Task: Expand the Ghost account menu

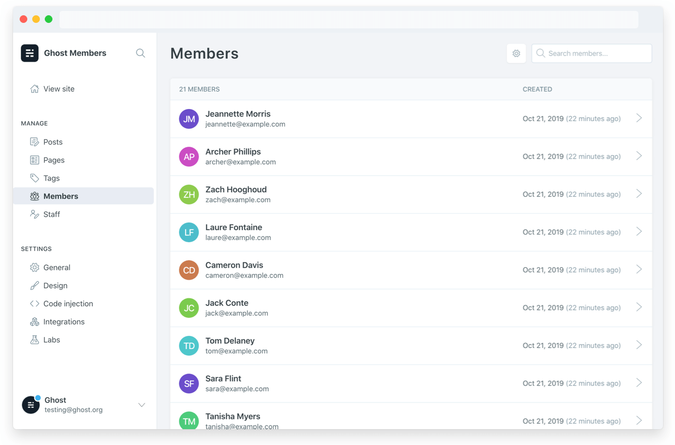Action: [141, 405]
